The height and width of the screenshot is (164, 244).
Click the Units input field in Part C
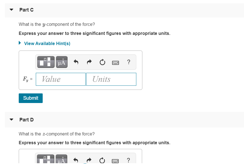111,79
